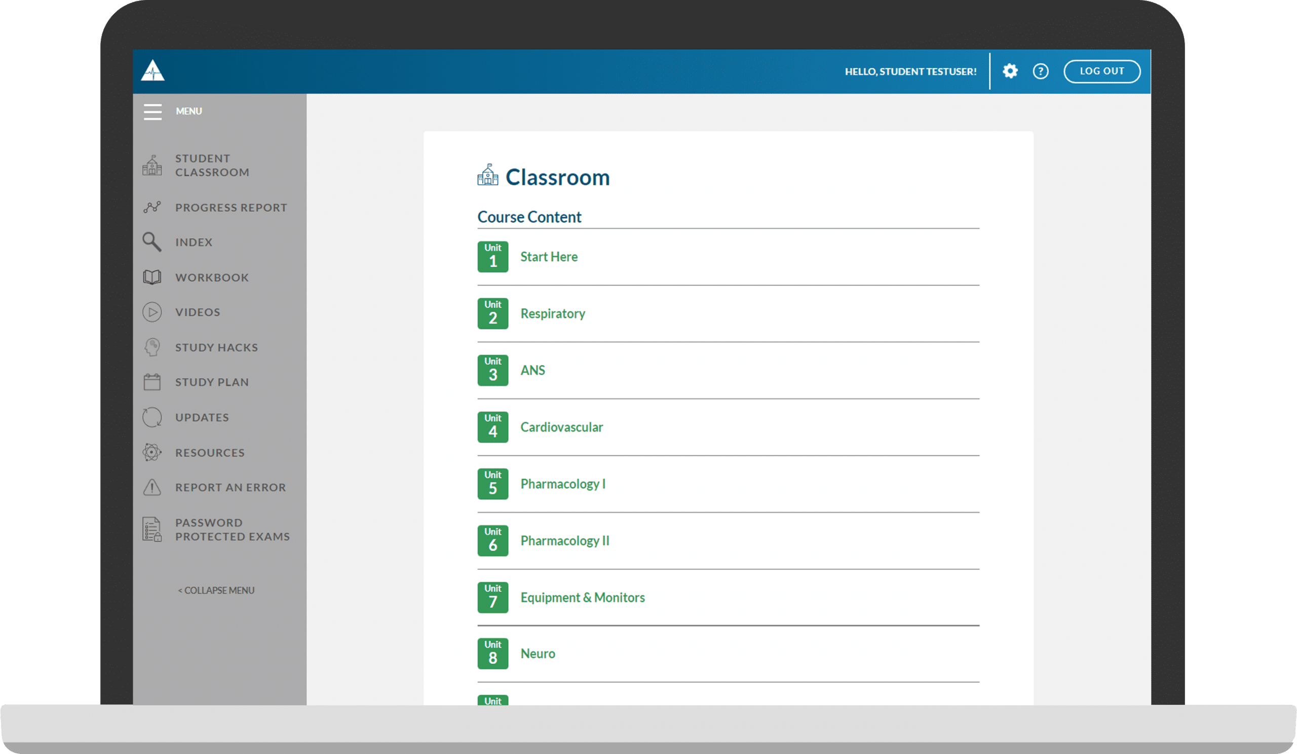Open Updates menu item
The height and width of the screenshot is (754, 1297).
click(x=202, y=418)
